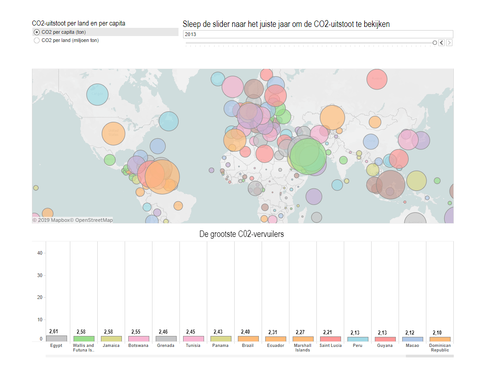Screen dimensions: 478x367
Task: Click the Jamaica axis label
Action: click(111, 346)
